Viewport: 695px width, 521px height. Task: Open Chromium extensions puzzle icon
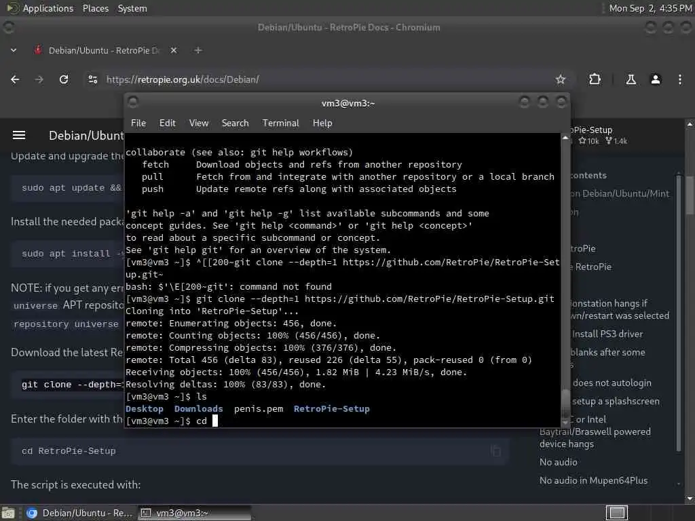(x=595, y=79)
